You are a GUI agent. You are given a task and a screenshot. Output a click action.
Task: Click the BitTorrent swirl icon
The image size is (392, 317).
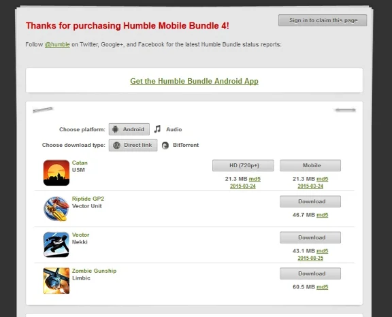tap(165, 146)
